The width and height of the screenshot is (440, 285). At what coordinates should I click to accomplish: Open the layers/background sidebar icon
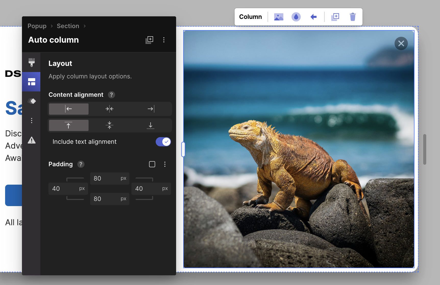coord(31,101)
